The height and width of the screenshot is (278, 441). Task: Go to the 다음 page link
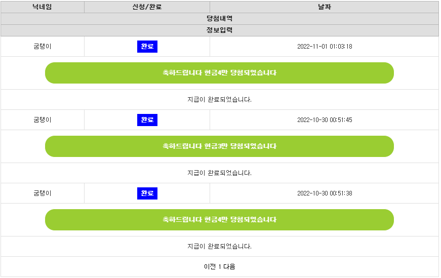229,266
